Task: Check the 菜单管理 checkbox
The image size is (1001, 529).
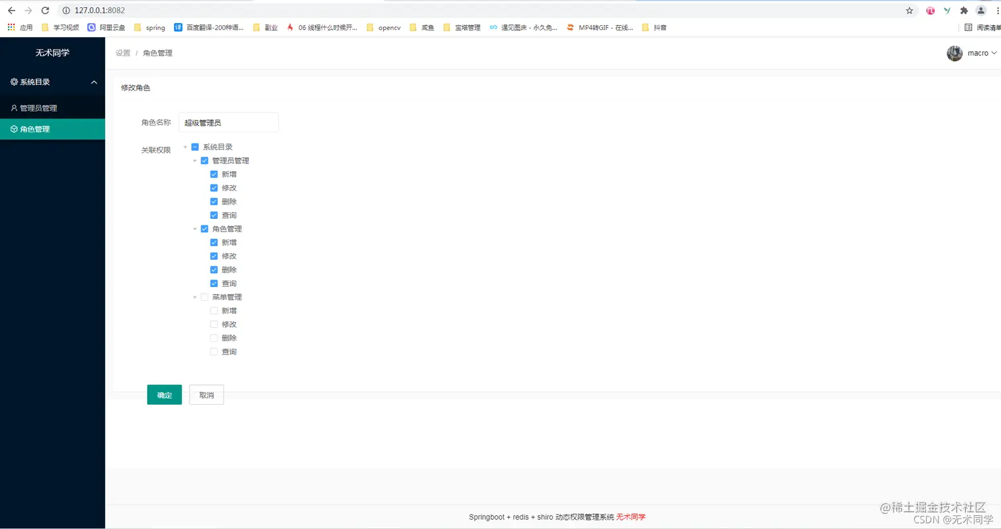Action: tap(205, 297)
